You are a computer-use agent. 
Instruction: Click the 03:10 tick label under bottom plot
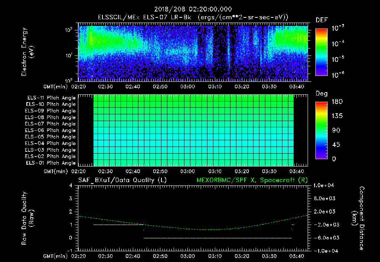pyautogui.click(x=215, y=256)
